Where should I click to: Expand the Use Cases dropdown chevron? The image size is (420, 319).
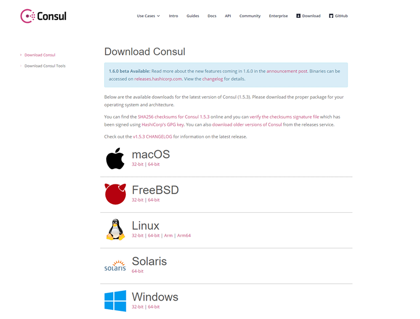coord(158,16)
